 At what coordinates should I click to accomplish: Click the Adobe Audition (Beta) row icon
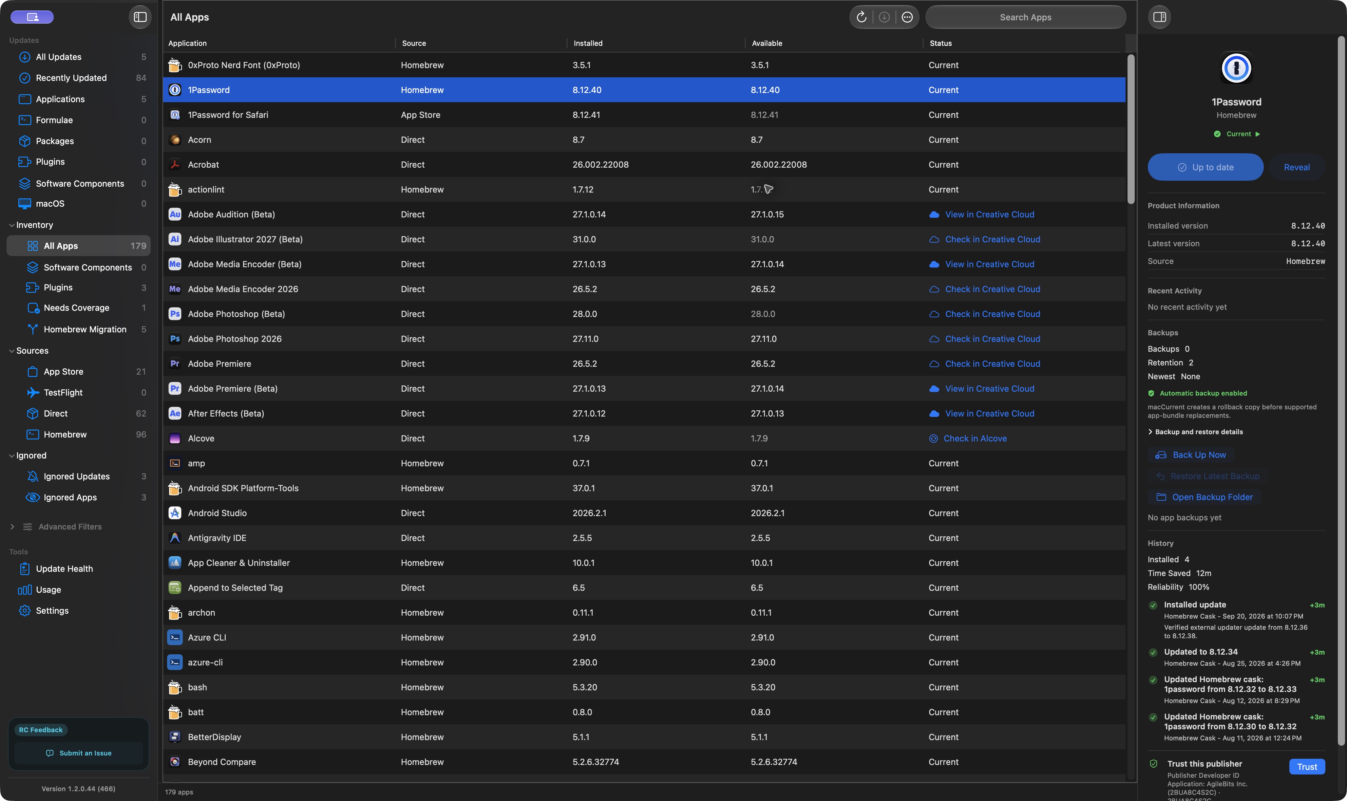[x=174, y=214]
